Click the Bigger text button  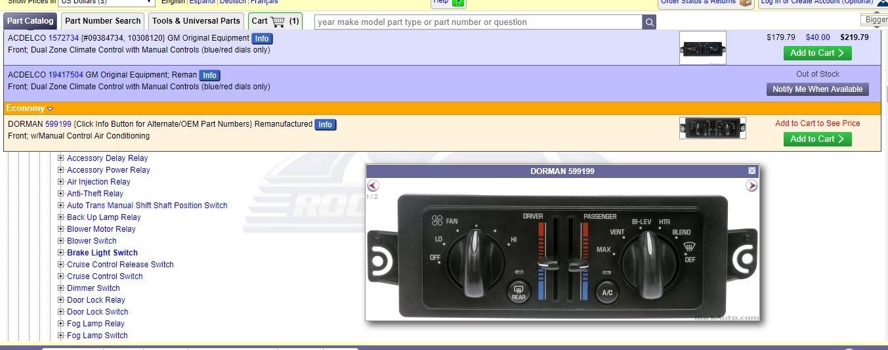coord(876,20)
